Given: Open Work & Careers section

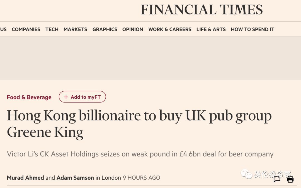Looking at the screenshot, I should pyautogui.click(x=170, y=29).
